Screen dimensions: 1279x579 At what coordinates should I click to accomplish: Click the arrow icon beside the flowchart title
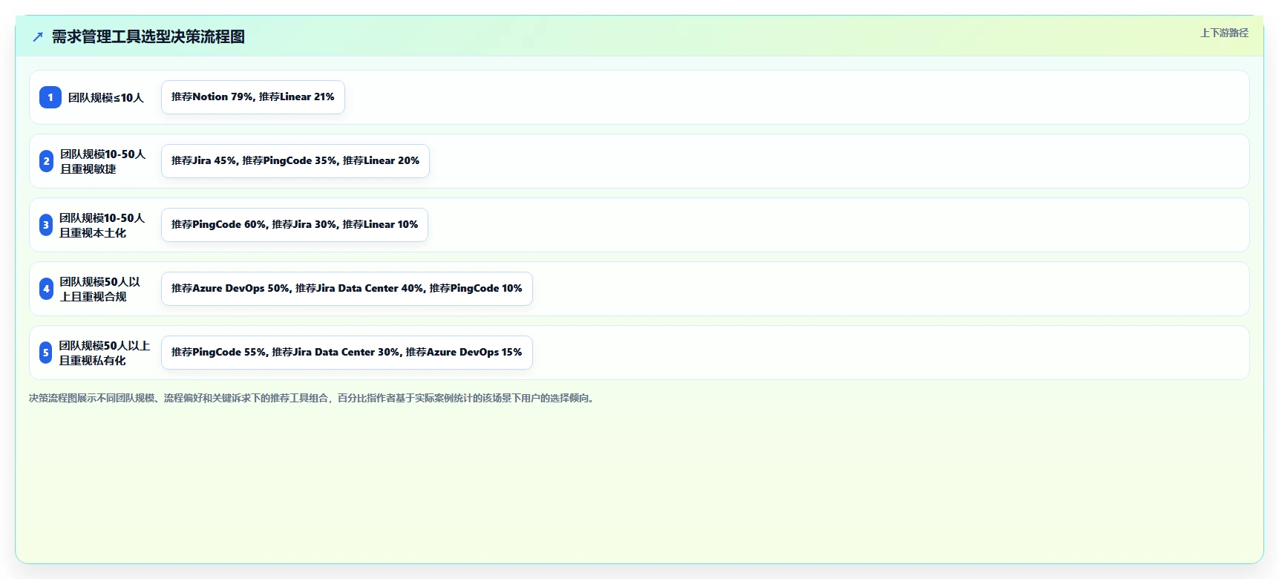tap(38, 36)
